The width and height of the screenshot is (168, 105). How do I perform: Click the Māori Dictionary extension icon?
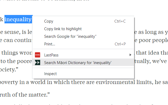(38, 62)
